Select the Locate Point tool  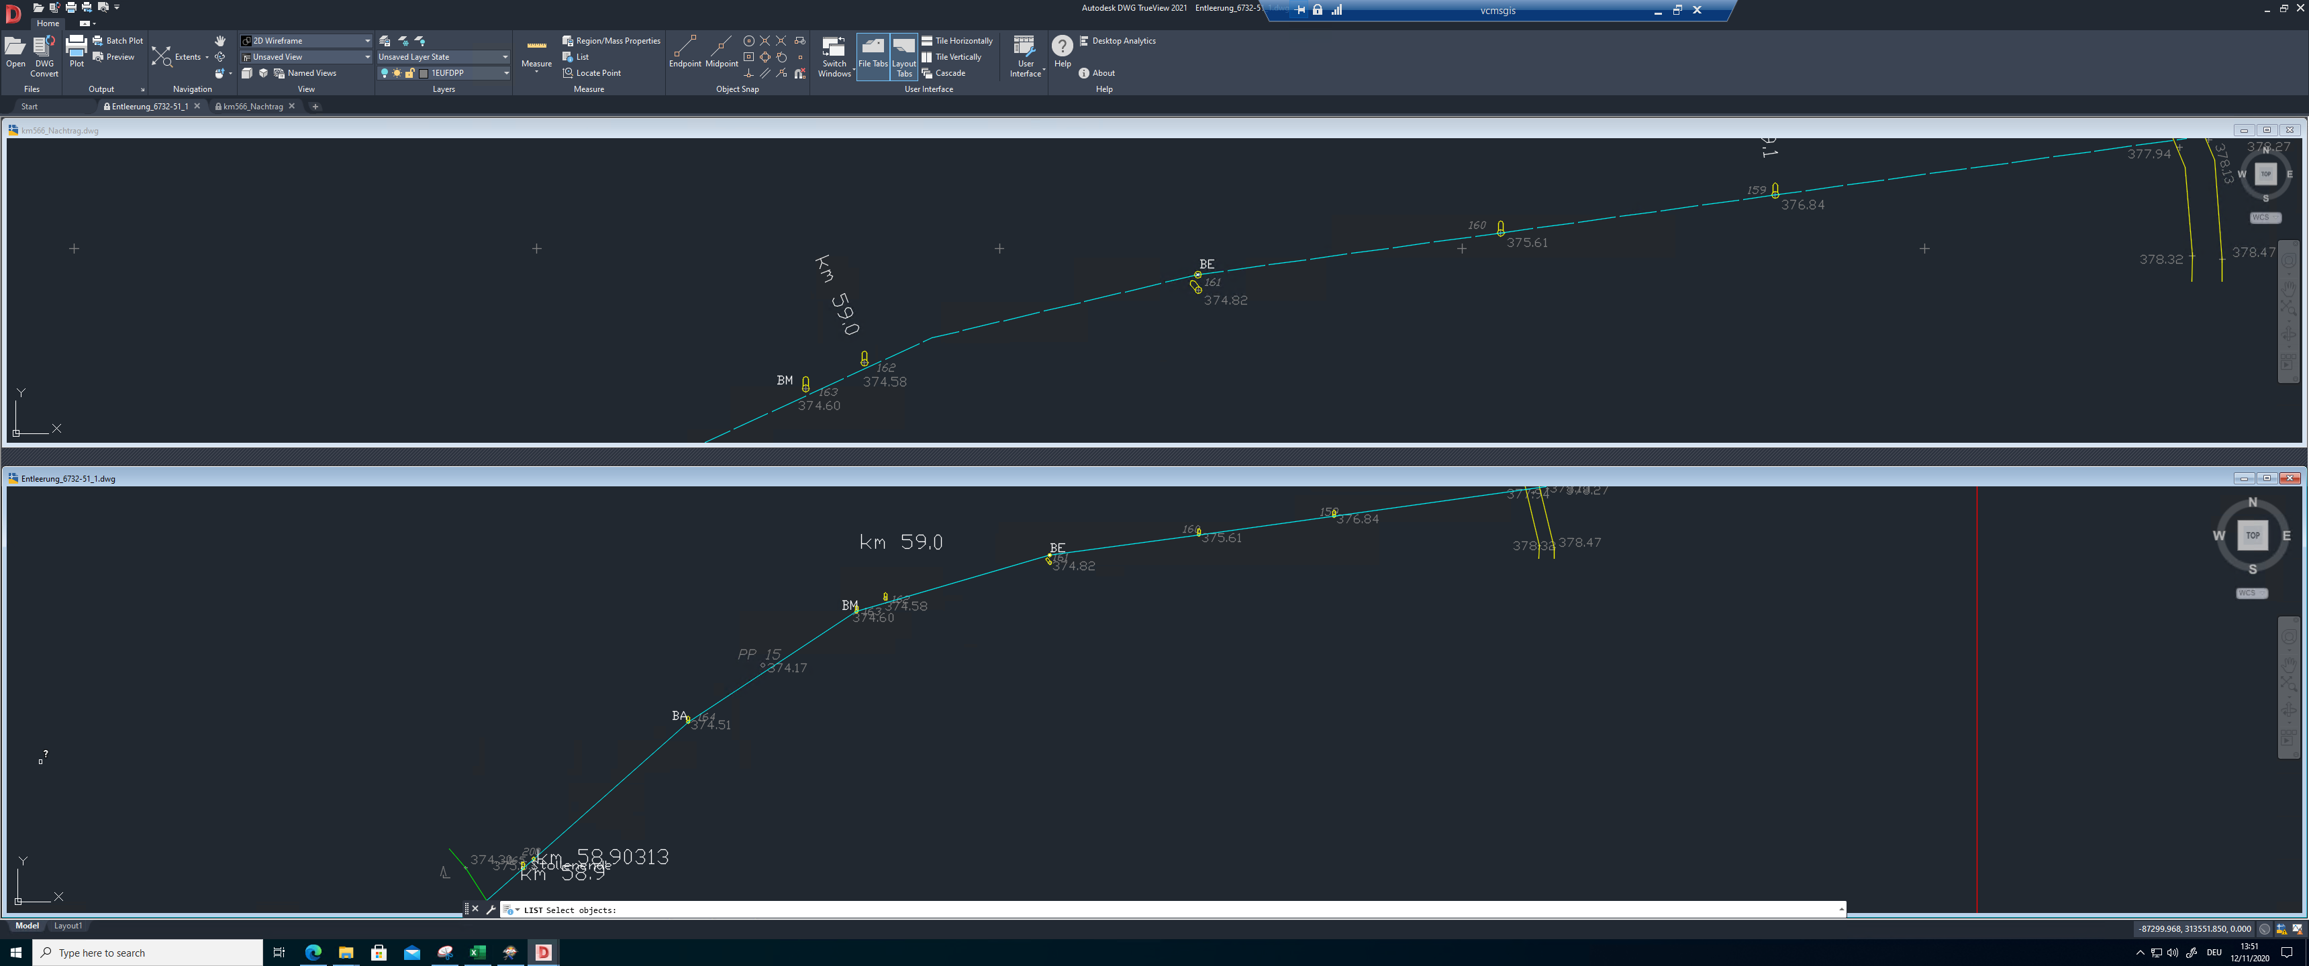click(x=591, y=72)
